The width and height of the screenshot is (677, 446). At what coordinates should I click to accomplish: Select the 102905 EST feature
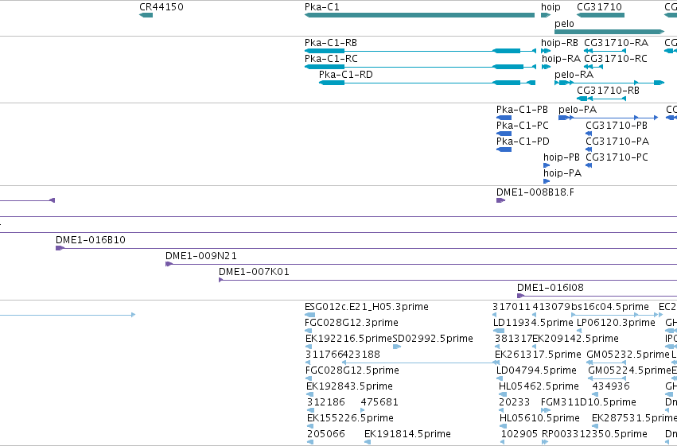503,443
